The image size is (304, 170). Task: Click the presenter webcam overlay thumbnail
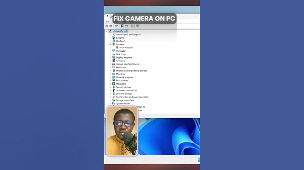point(122,131)
